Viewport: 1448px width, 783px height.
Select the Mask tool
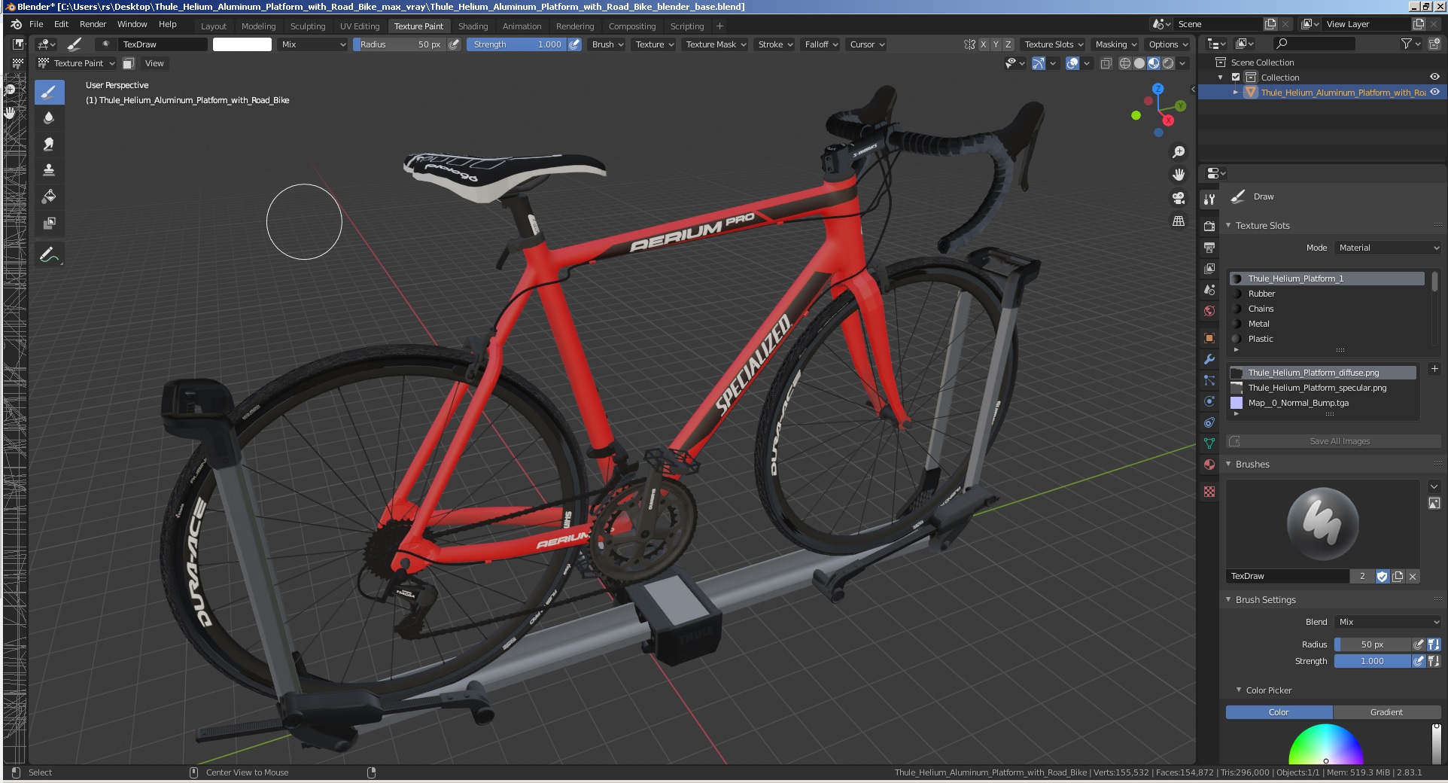click(x=49, y=223)
